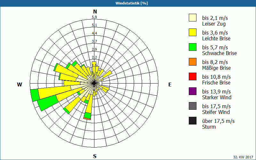256x160 pixels.
Task: Click the purple 'bis 13,9 m/s' legend swatch
Action: tap(193, 91)
